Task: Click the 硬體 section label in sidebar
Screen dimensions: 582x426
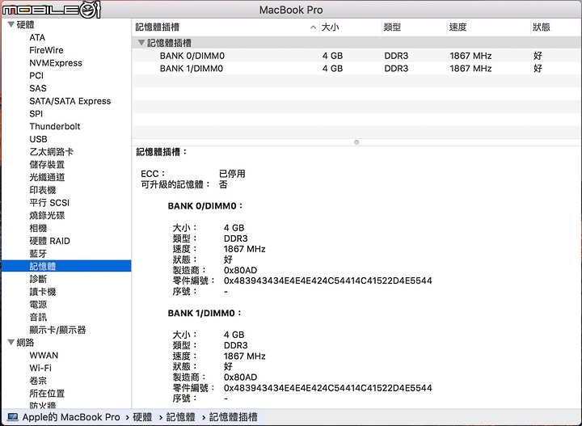Action: tap(25, 24)
